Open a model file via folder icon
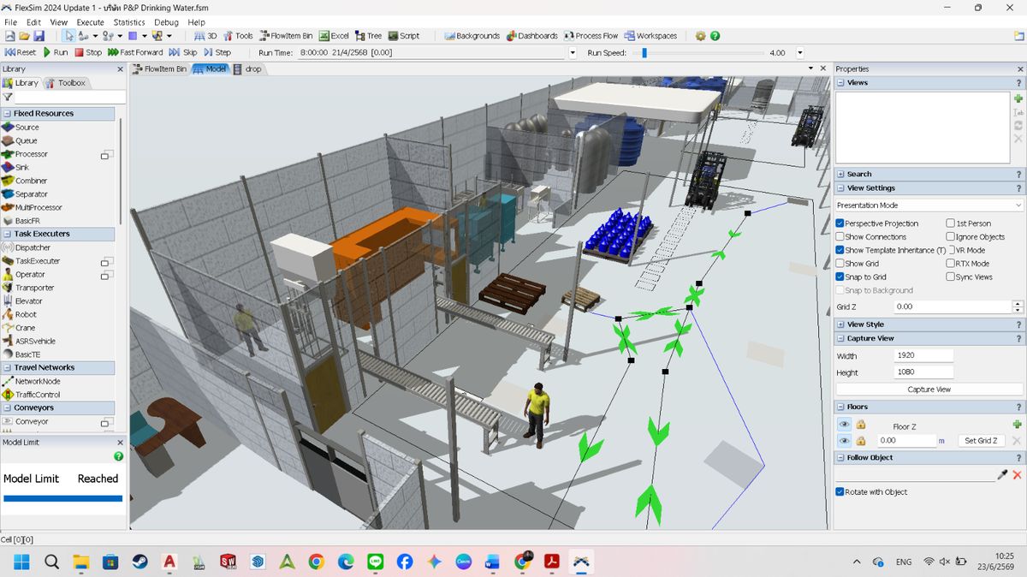This screenshot has height=577, width=1027. click(x=24, y=36)
